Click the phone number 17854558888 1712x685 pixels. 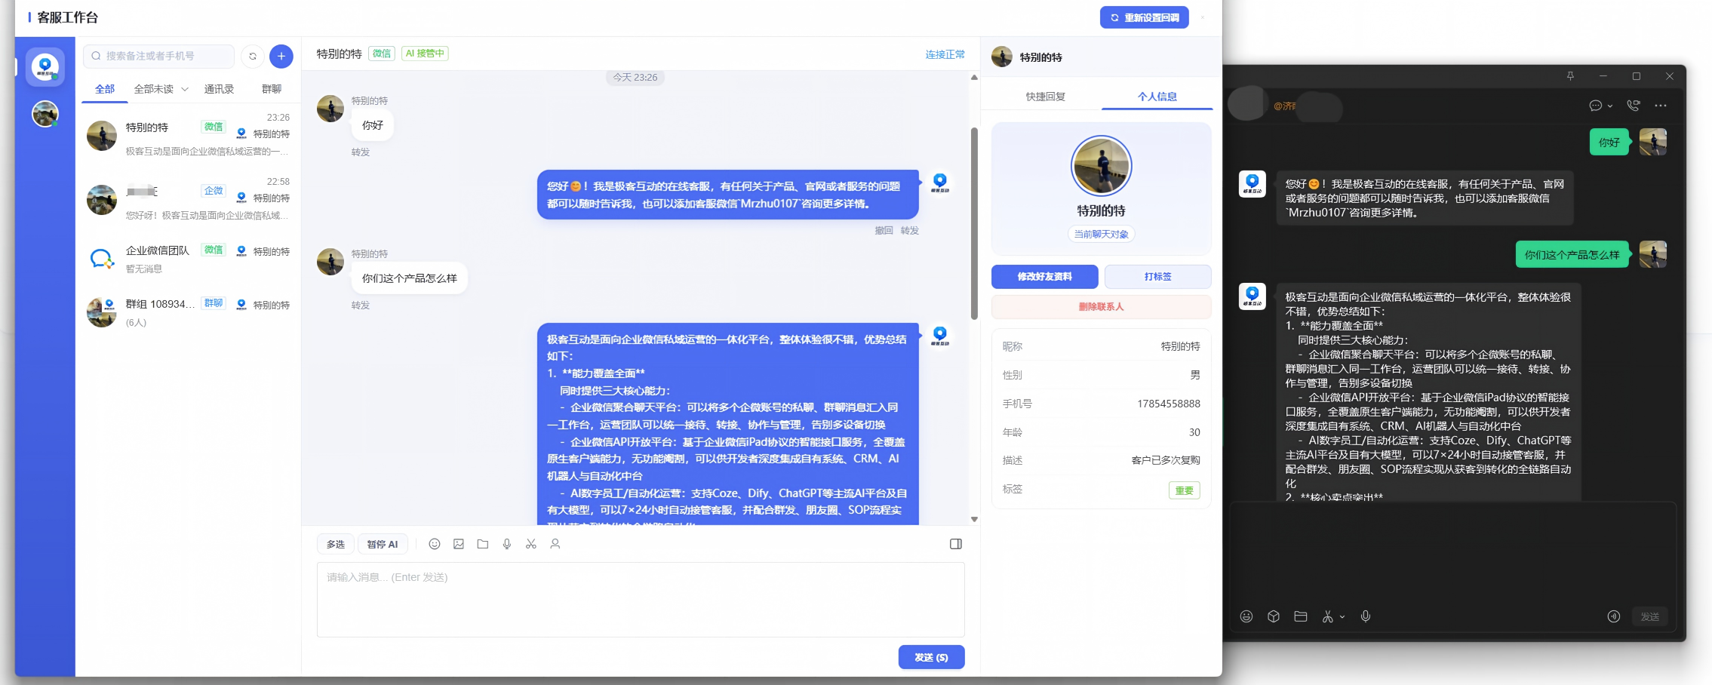click(1169, 404)
